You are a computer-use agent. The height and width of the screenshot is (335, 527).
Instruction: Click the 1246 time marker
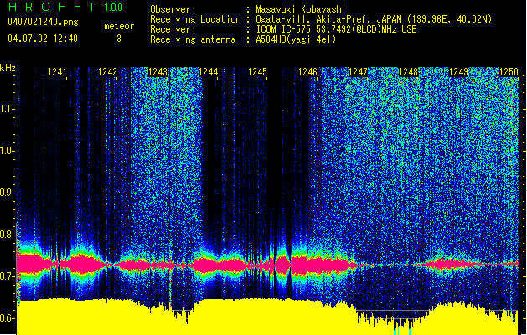(308, 72)
